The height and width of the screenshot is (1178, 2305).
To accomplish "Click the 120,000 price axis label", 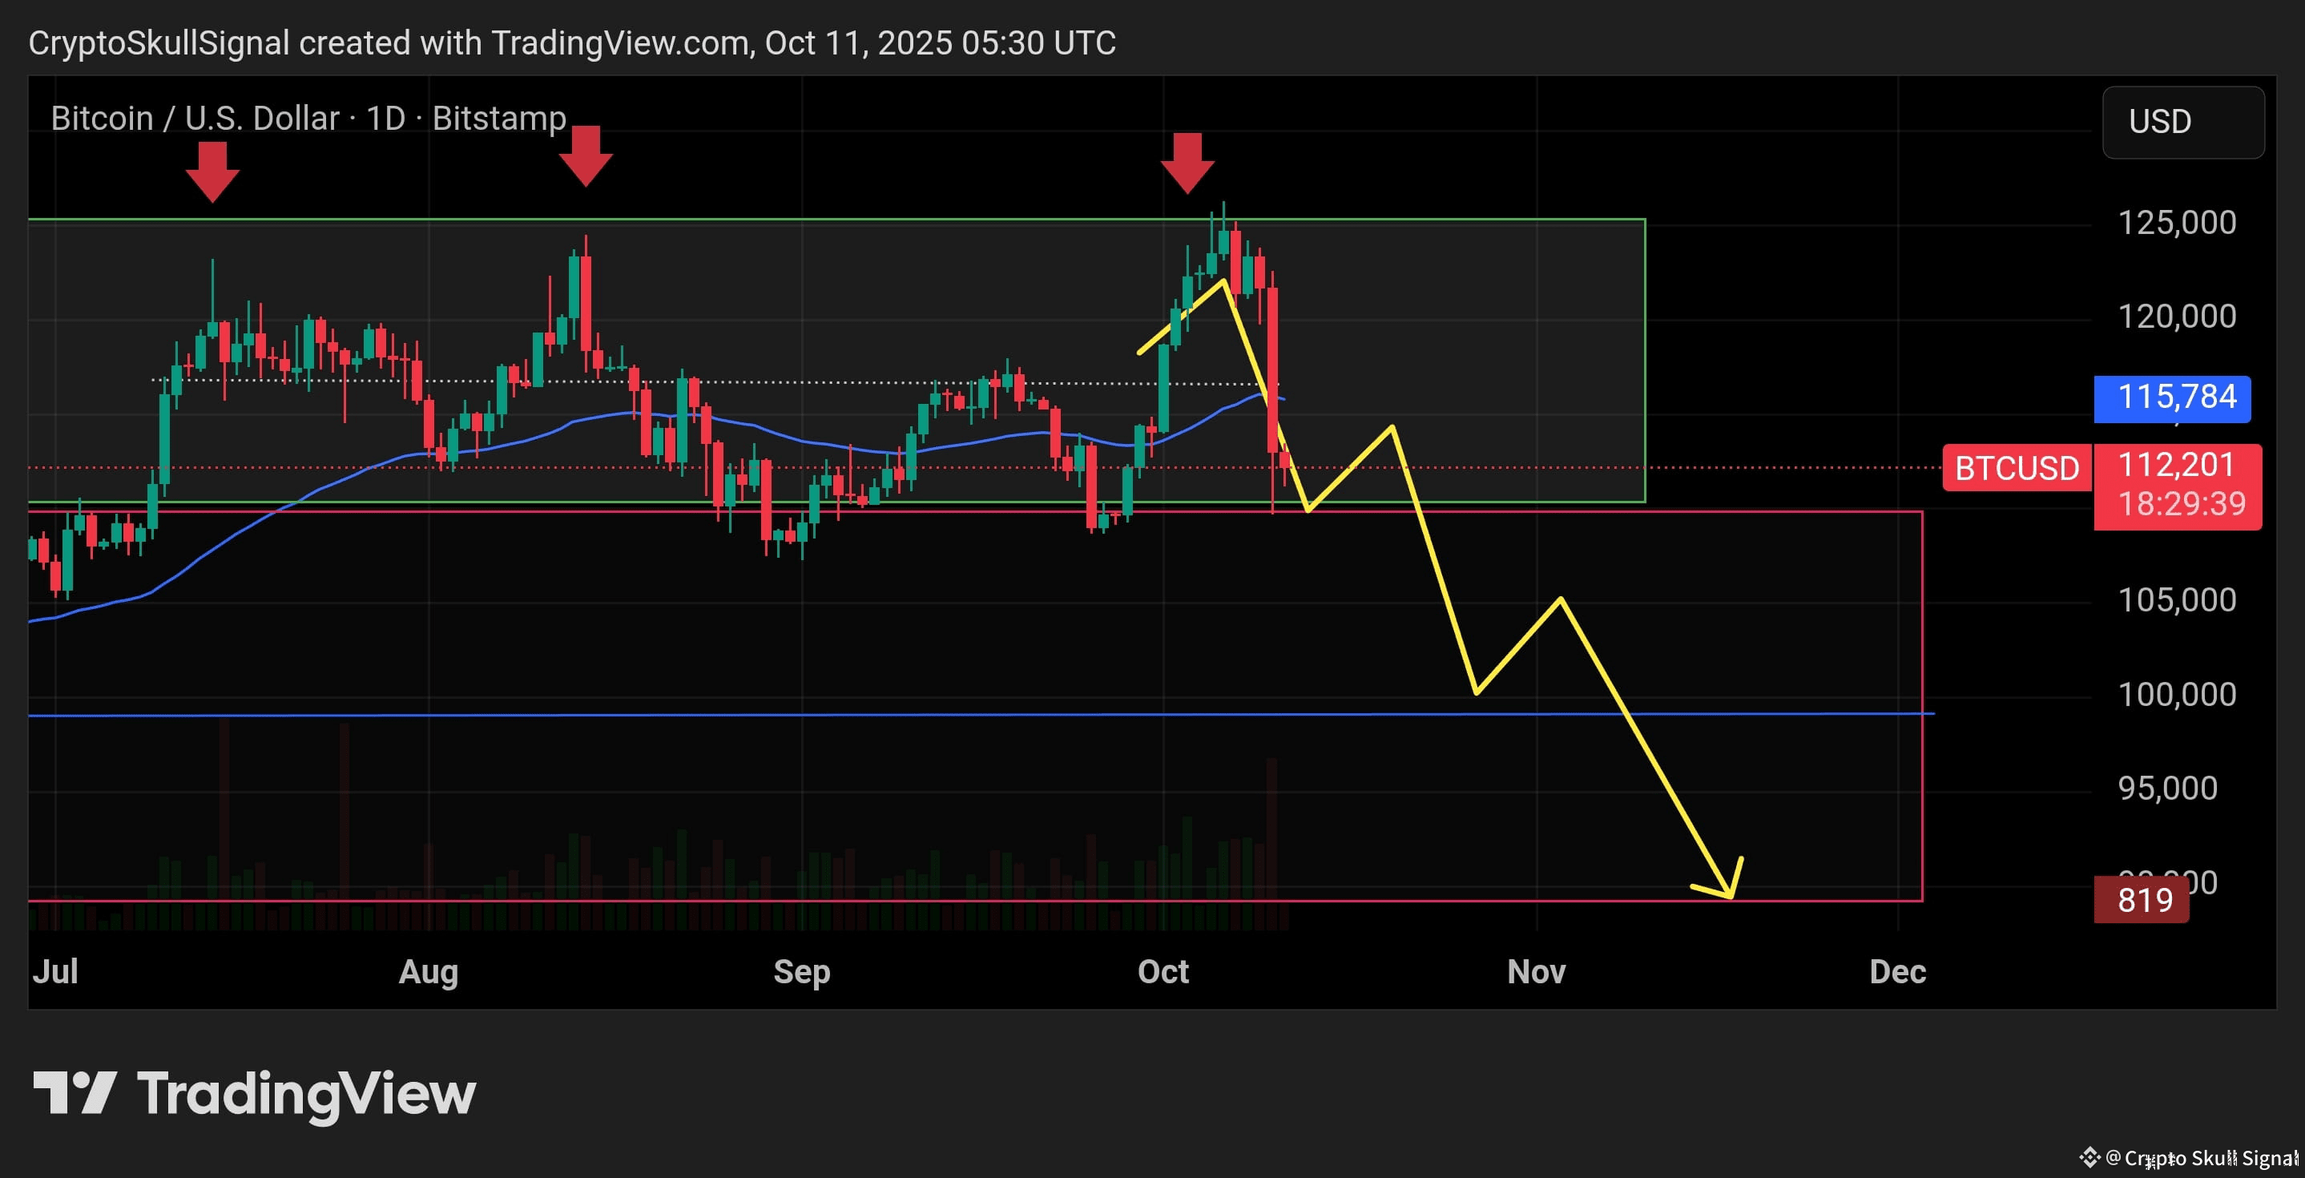I will click(2176, 316).
